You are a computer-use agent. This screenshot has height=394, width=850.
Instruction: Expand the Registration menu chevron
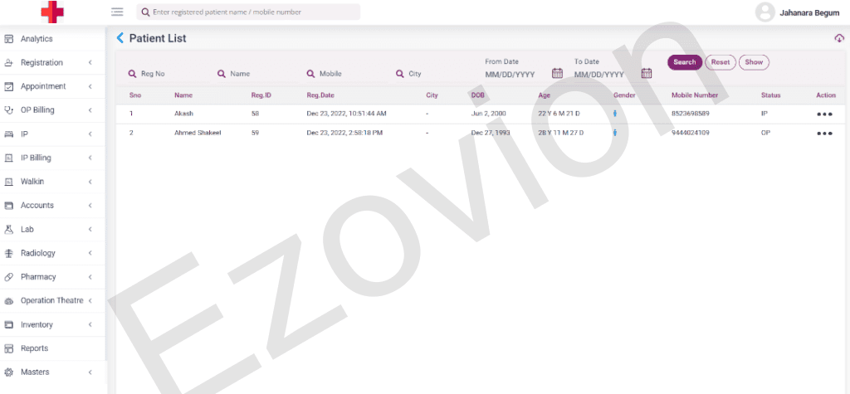(x=90, y=63)
